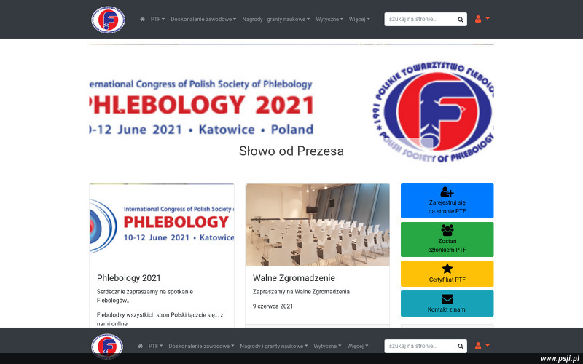Click the group icon on Zostań członkiem PTF
Image resolution: width=583 pixels, height=364 pixels.
pos(447,230)
